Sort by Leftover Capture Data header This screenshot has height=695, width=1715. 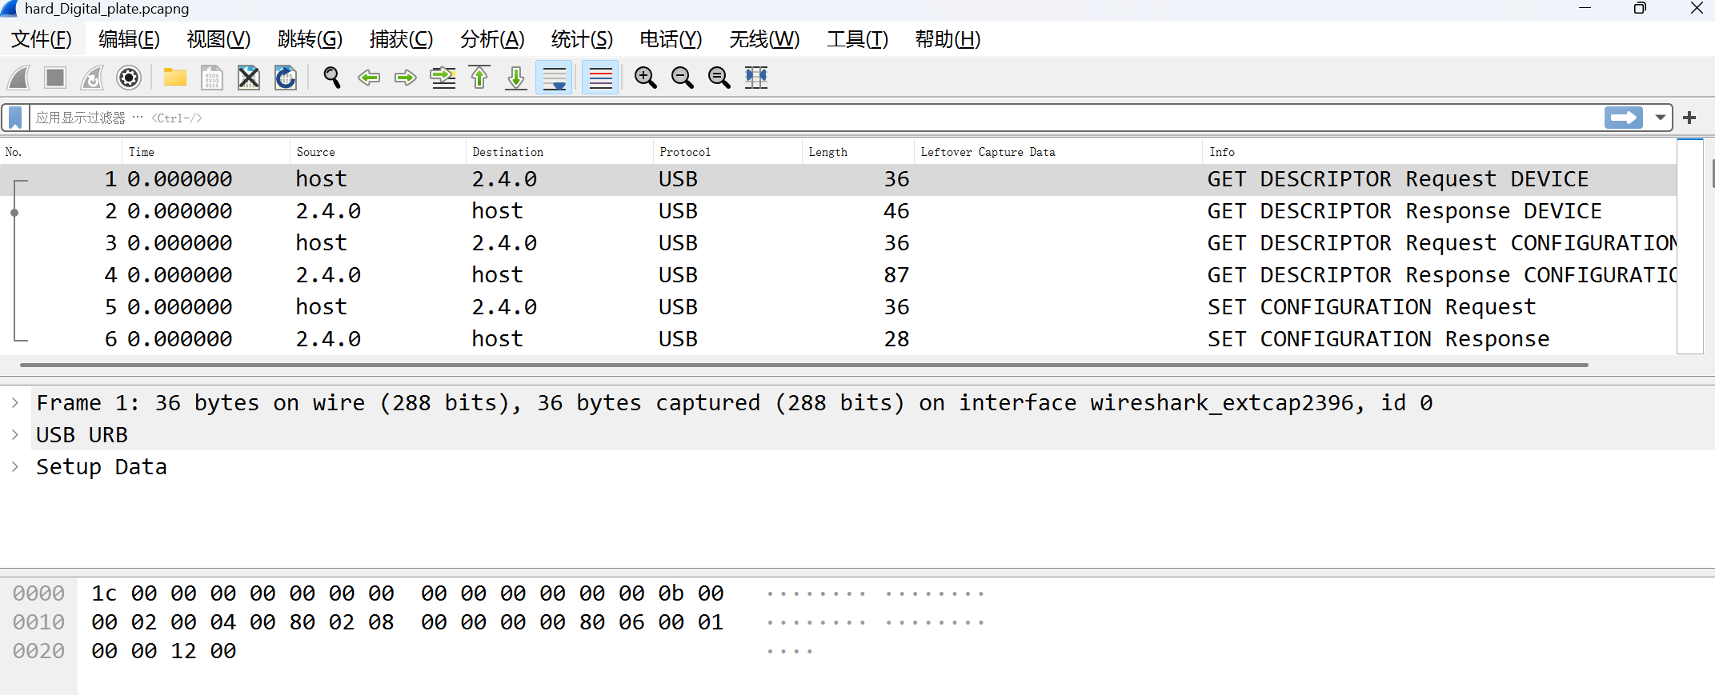coord(1058,152)
